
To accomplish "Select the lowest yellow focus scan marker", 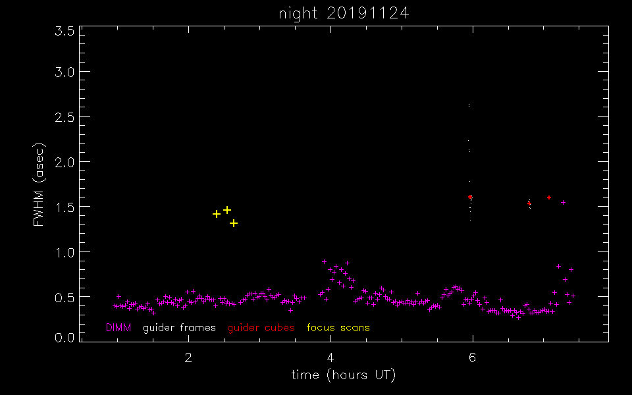I will (x=234, y=223).
